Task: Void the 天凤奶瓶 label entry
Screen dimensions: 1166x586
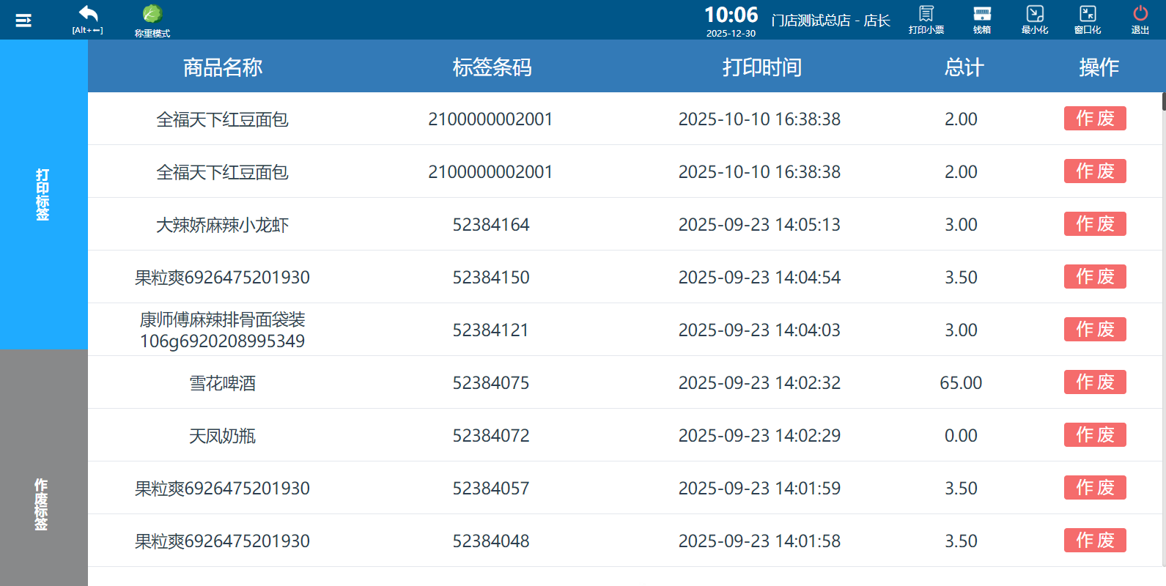Action: [1095, 435]
